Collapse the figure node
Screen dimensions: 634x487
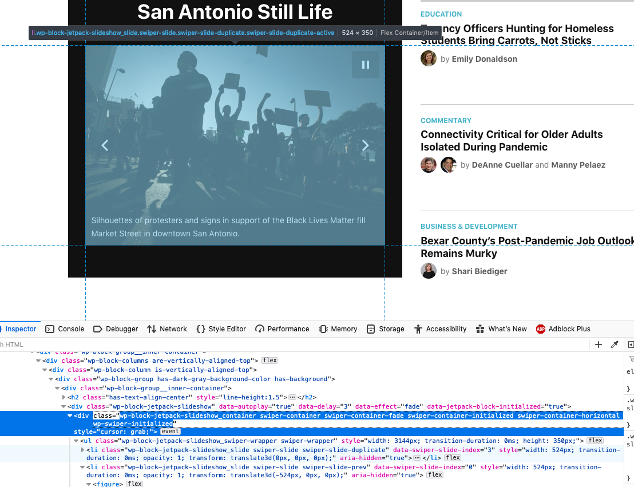(89, 484)
